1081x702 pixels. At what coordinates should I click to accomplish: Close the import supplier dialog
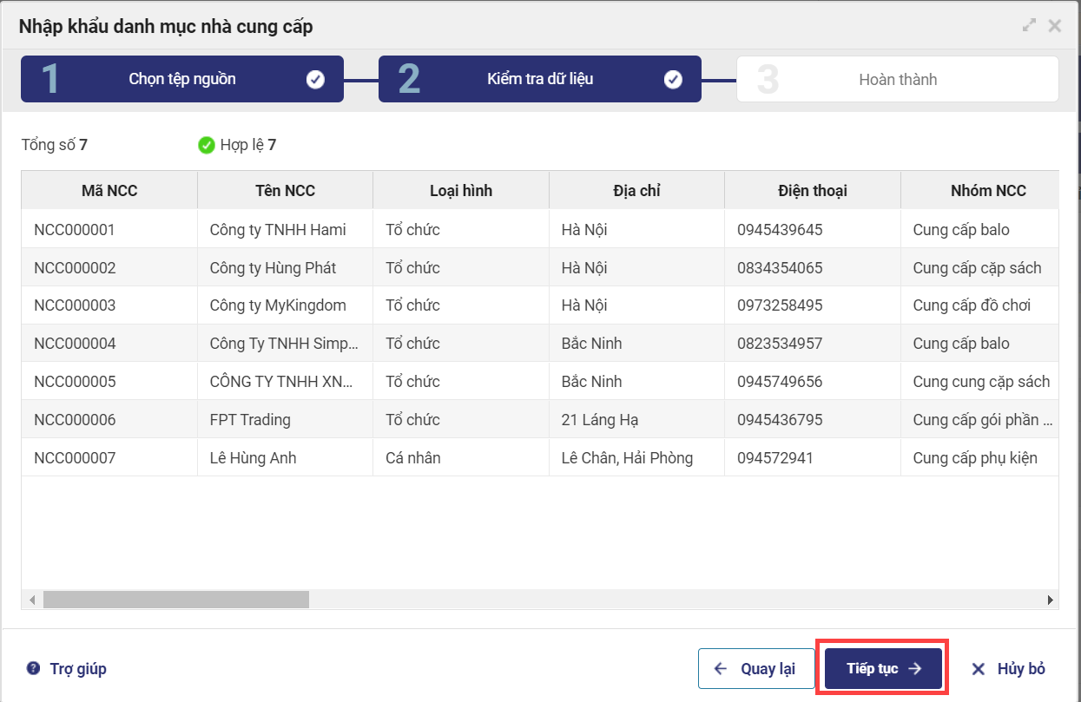[1055, 26]
